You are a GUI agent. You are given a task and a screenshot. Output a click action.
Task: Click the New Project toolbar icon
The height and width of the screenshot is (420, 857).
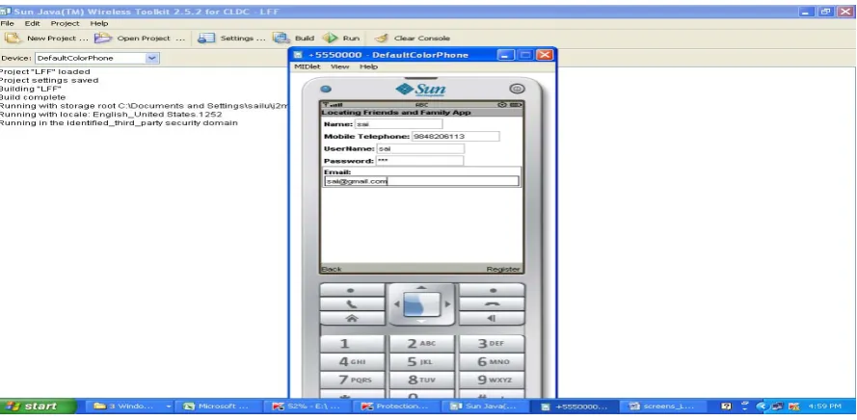coord(13,39)
